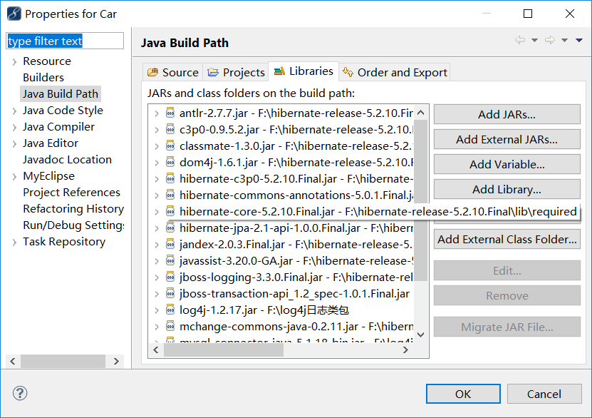The width and height of the screenshot is (592, 418).
Task: Click the left tree horizontal scrollbar thumb
Action: click(63, 362)
